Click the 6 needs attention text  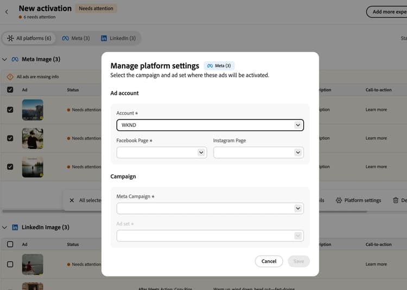[x=40, y=17]
